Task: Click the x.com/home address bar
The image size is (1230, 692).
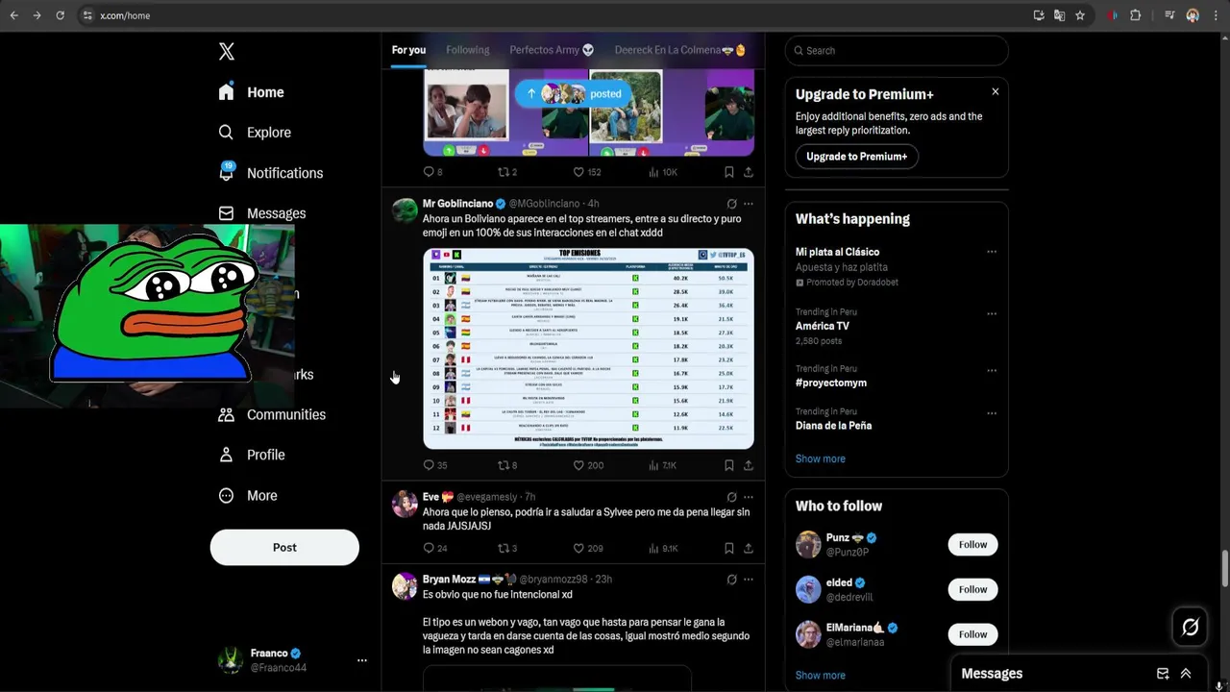Action: (x=557, y=15)
